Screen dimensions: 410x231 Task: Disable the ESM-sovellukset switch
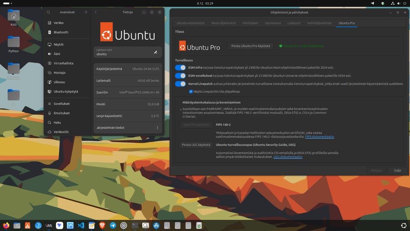pos(180,76)
